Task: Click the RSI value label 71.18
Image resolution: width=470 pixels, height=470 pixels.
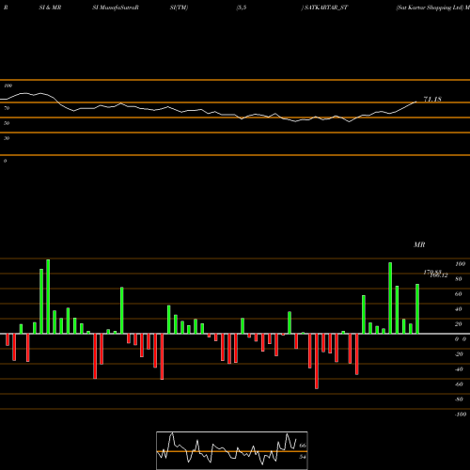Action: pyautogui.click(x=432, y=100)
